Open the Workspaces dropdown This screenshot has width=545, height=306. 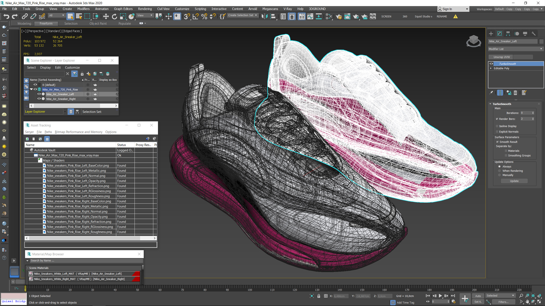coord(518,9)
